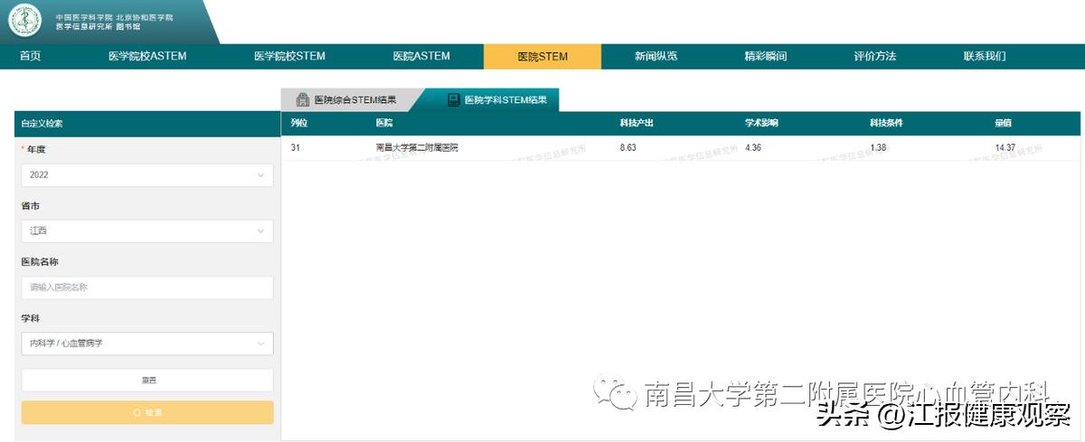Click the 南昌大学第二附属医院 hospital name cell

(x=417, y=147)
